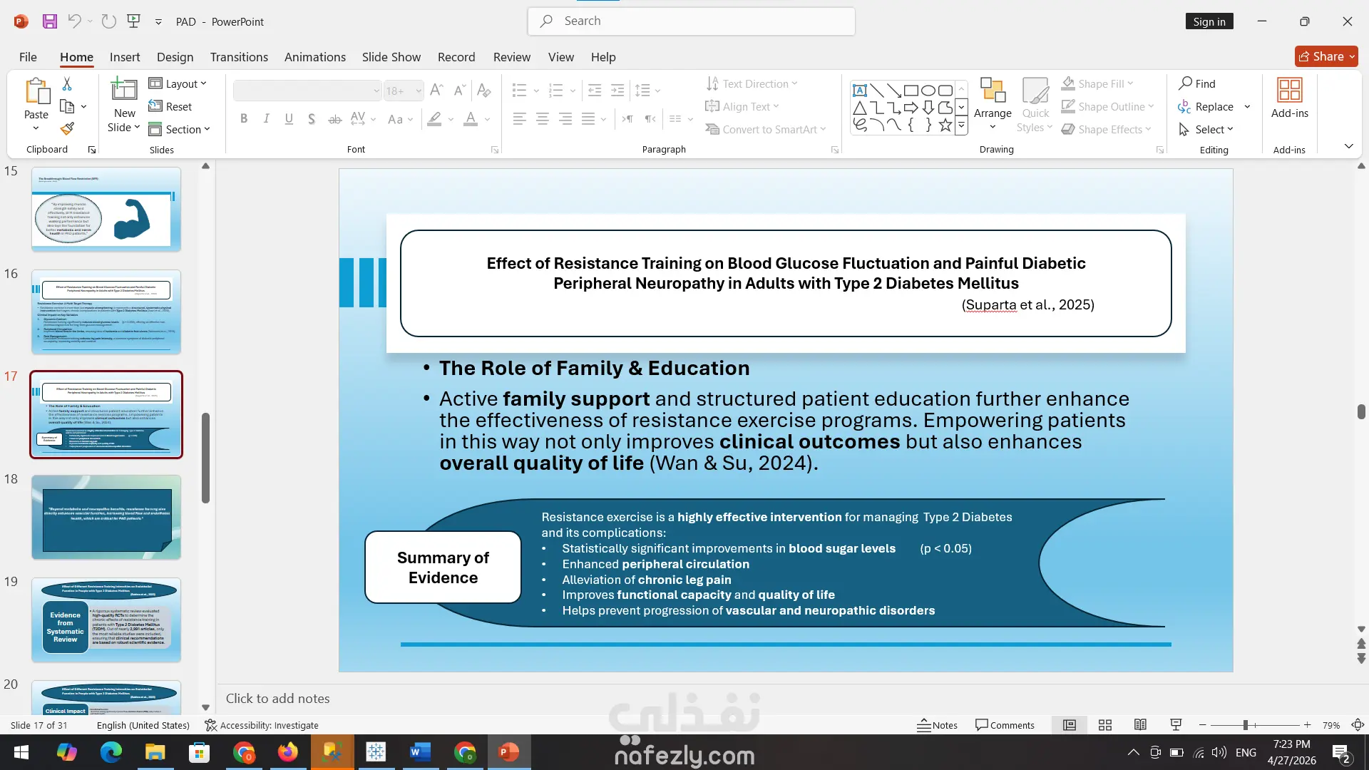Toggle Bold formatting
The height and width of the screenshot is (770, 1369).
[244, 119]
